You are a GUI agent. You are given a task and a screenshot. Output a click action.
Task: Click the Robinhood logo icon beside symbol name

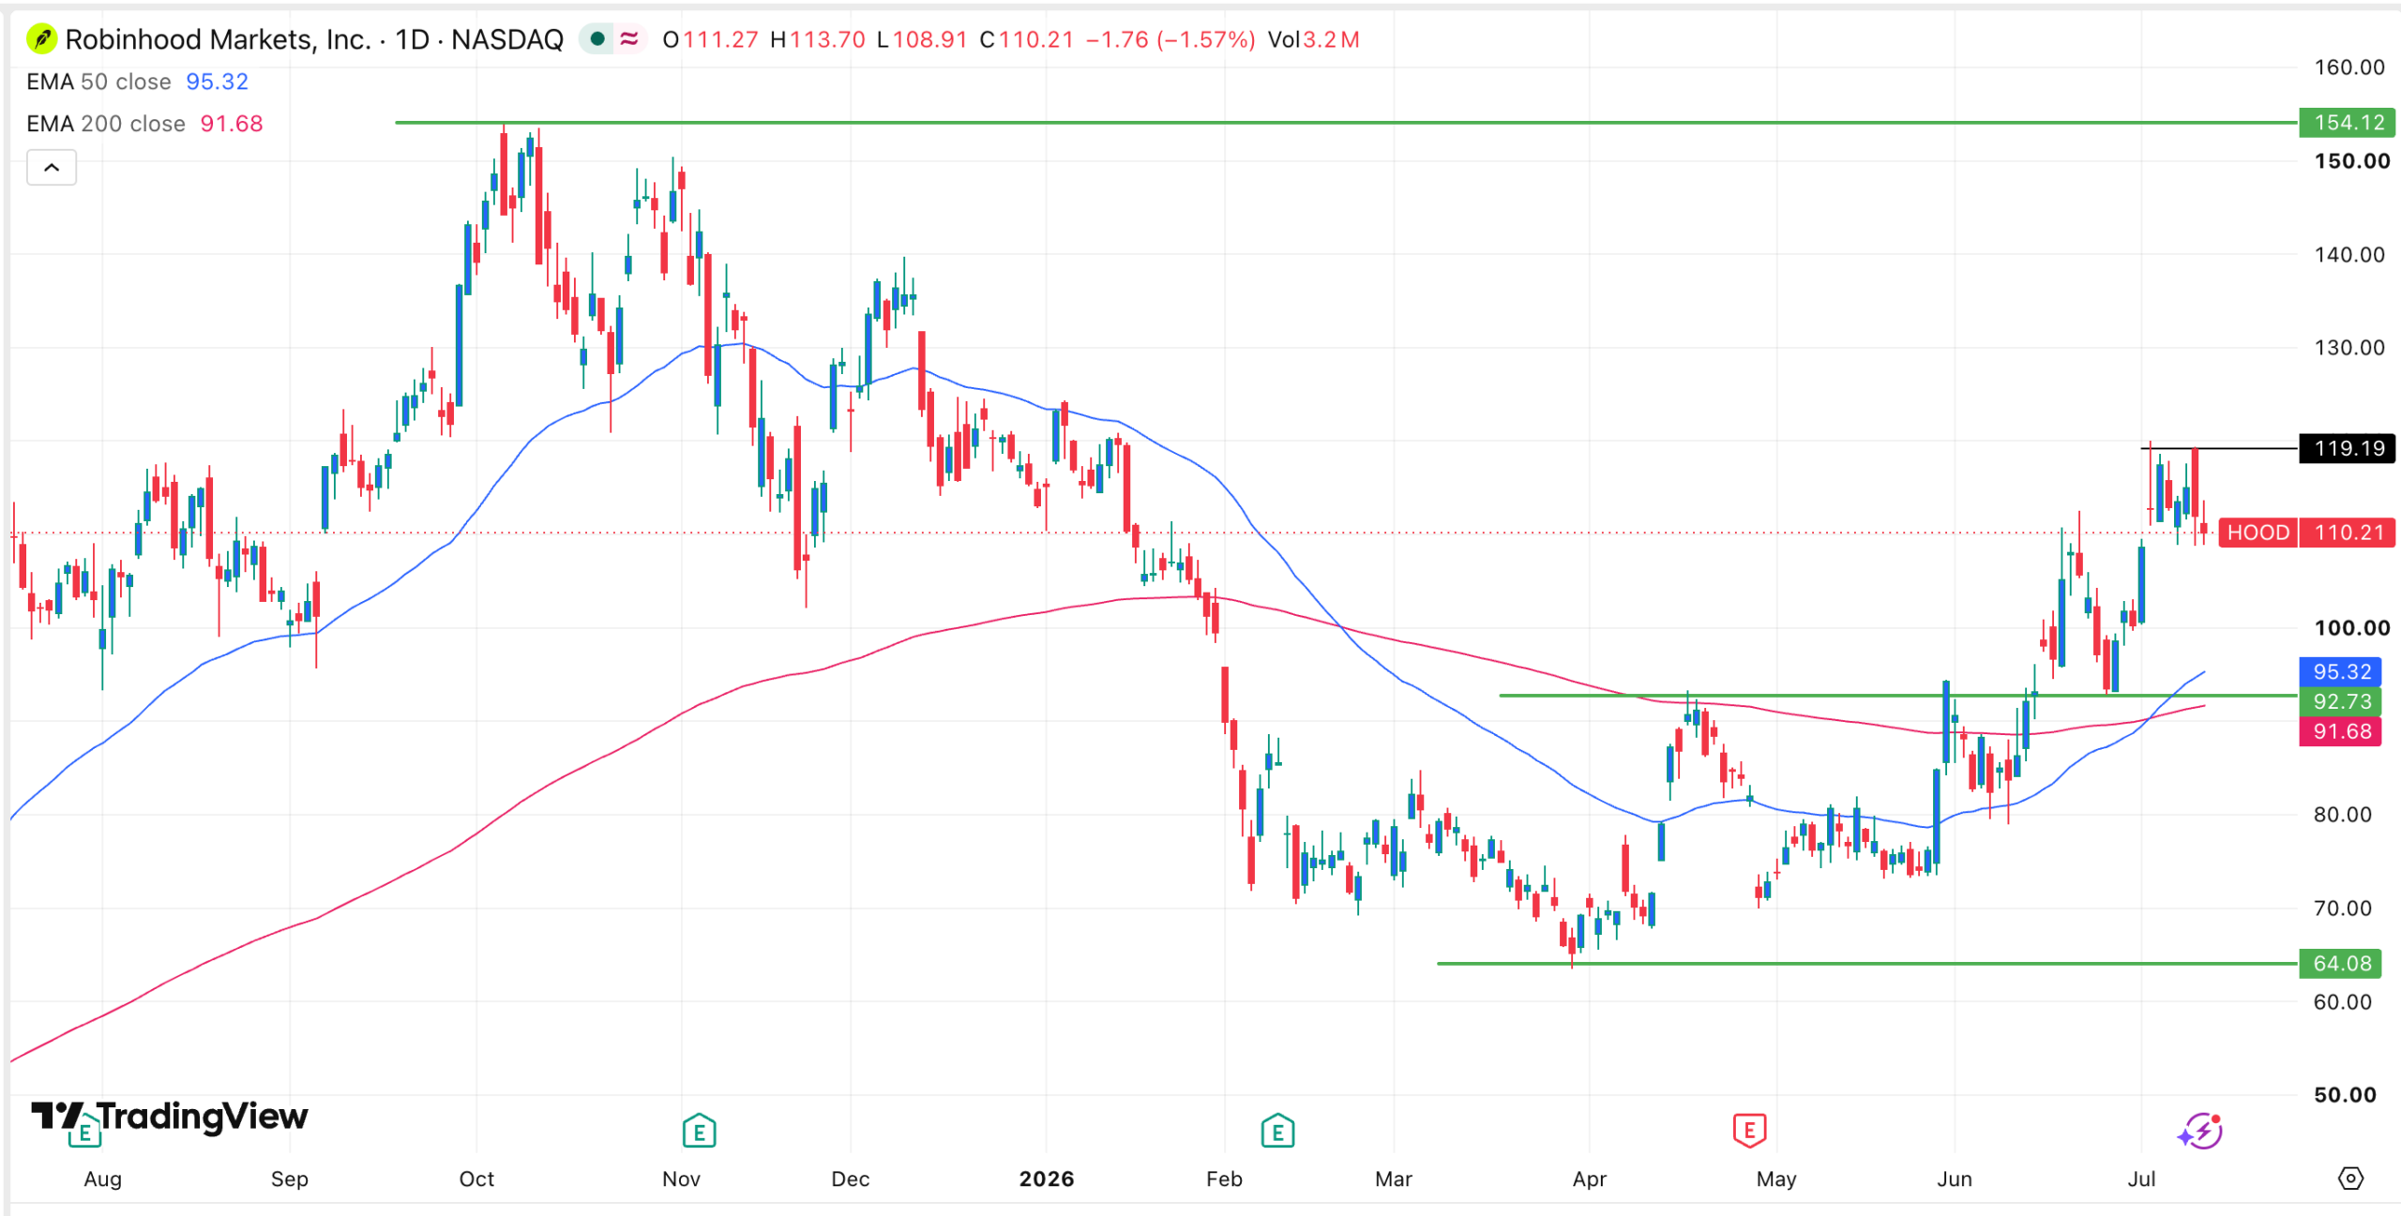click(42, 39)
